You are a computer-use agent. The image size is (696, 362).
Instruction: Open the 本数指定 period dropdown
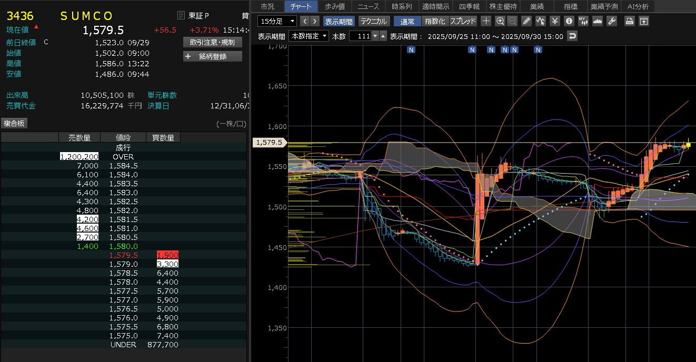(309, 36)
